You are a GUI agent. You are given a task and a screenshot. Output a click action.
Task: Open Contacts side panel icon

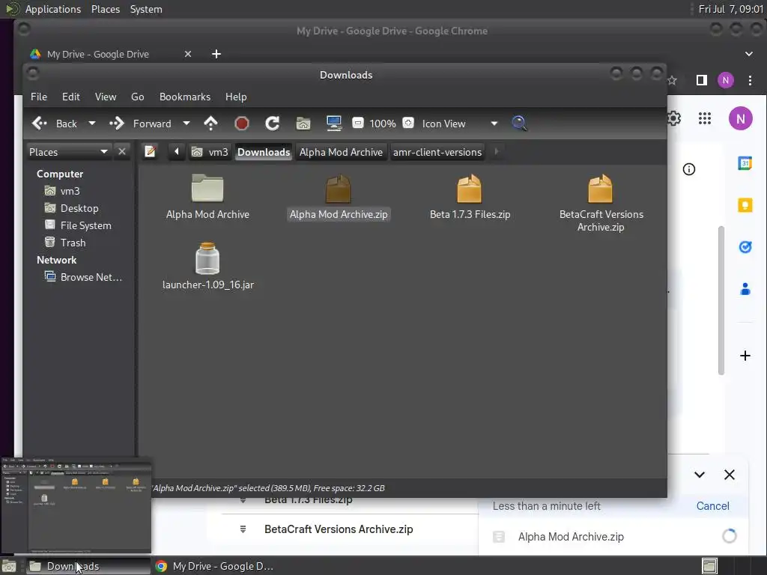click(x=745, y=290)
